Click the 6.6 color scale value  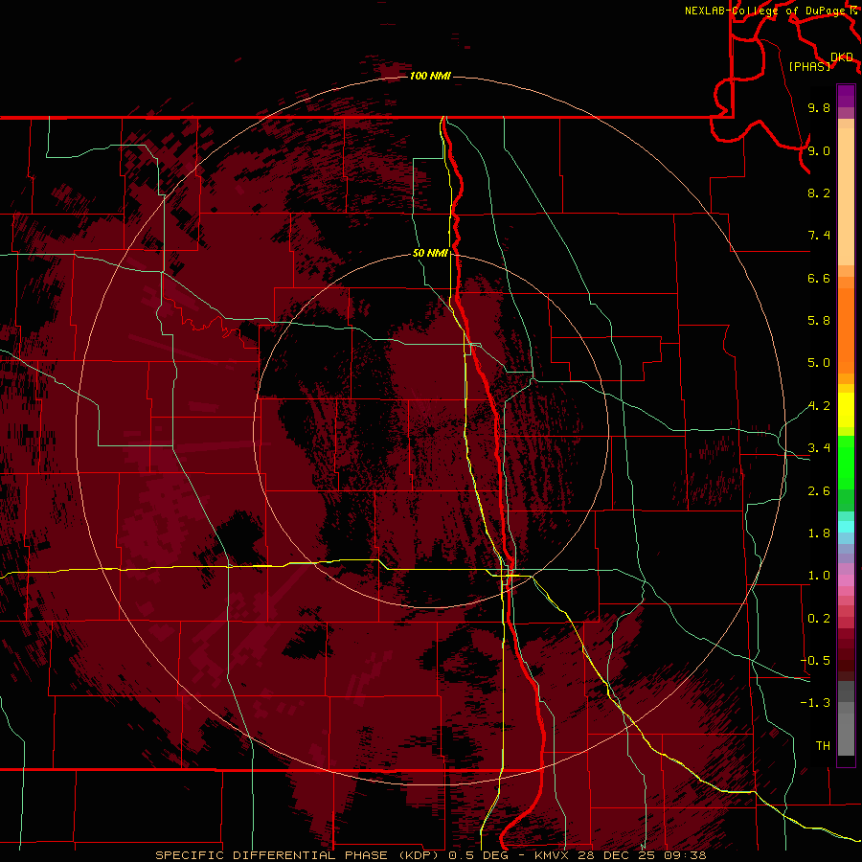click(x=819, y=278)
